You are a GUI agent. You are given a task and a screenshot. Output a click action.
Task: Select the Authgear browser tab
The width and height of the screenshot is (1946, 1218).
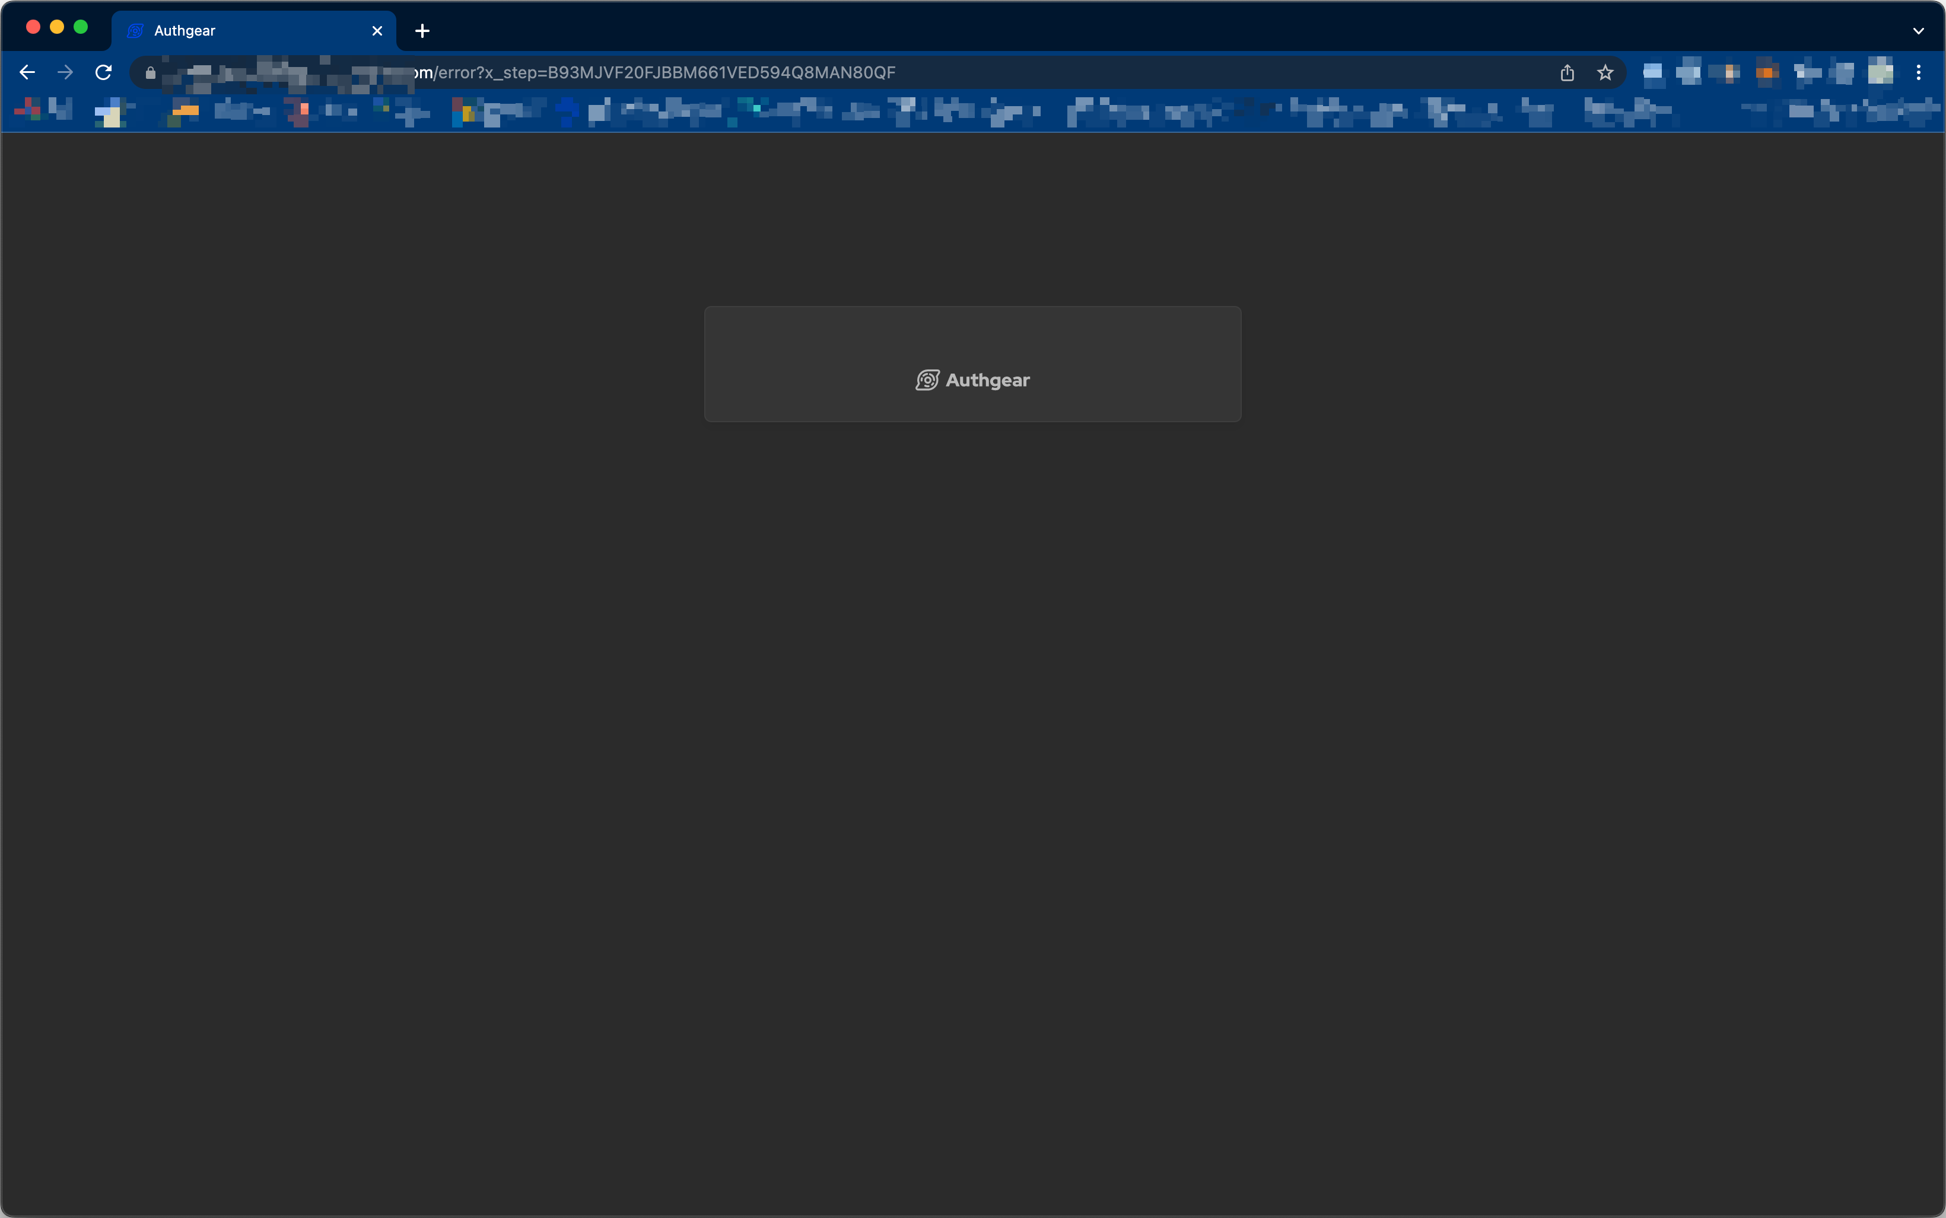[254, 31]
